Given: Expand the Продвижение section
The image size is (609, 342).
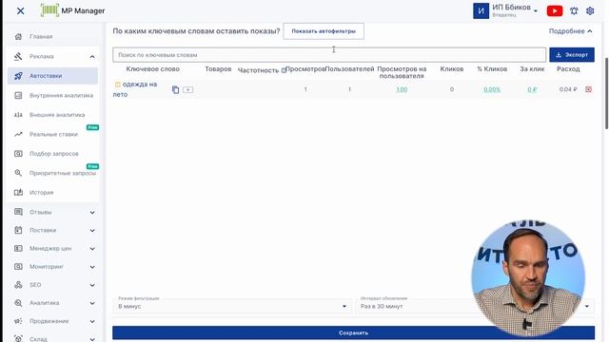Looking at the screenshot, I should point(92,321).
